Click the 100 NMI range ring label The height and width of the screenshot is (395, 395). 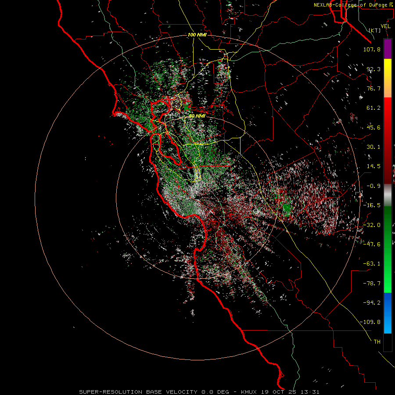(x=197, y=35)
